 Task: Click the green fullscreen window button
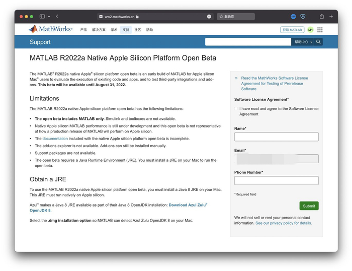[x=31, y=17]
